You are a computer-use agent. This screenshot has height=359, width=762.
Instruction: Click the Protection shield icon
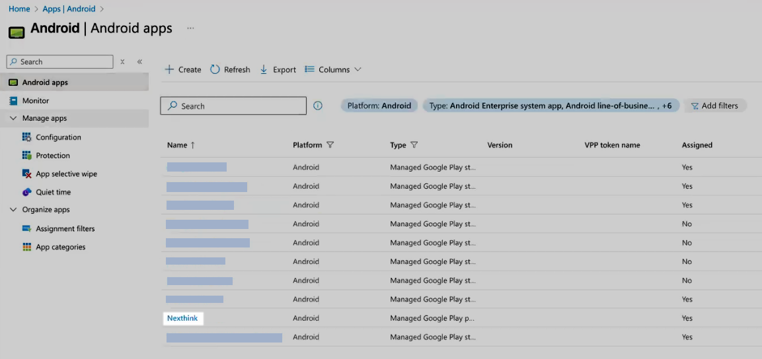click(x=26, y=156)
